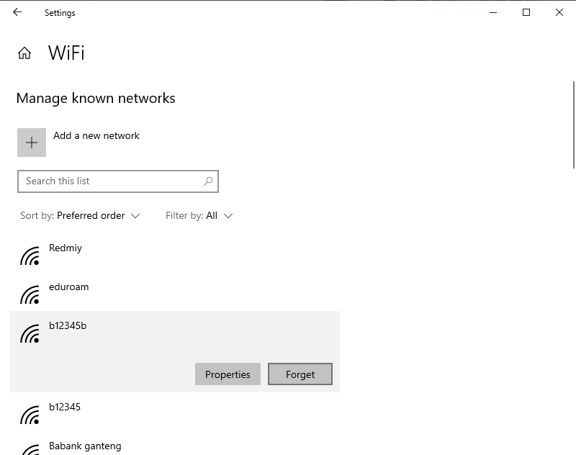Select the Redmiy network name

point(66,248)
